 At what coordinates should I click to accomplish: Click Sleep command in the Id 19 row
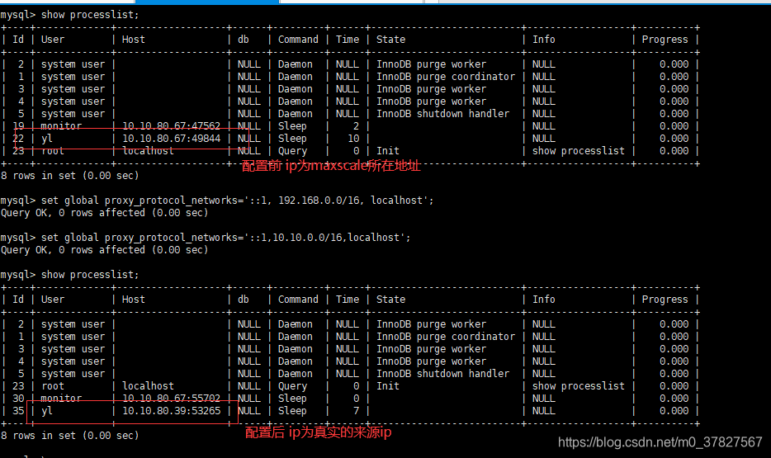(292, 126)
